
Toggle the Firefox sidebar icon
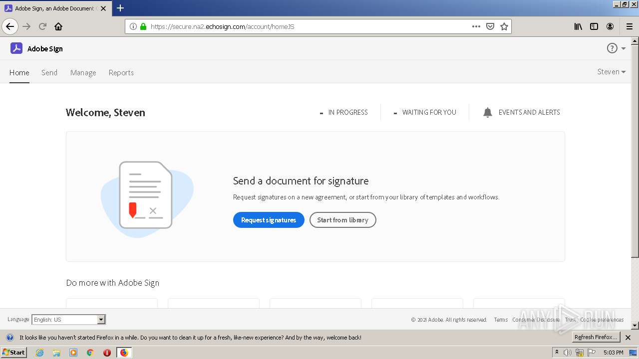pos(594,26)
